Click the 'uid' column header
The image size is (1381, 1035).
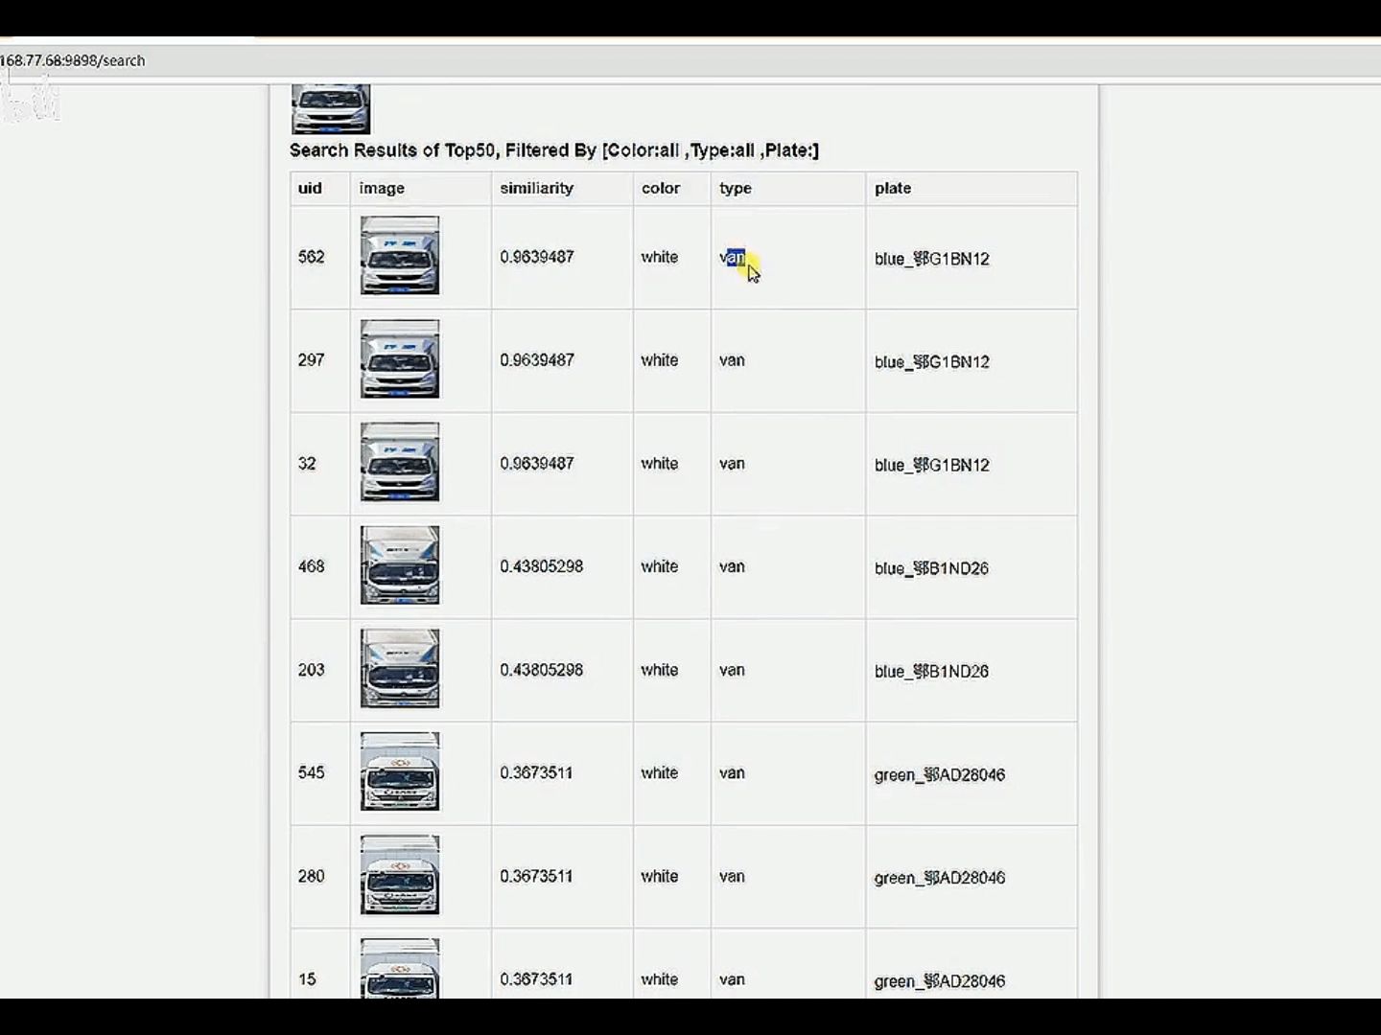pos(310,188)
